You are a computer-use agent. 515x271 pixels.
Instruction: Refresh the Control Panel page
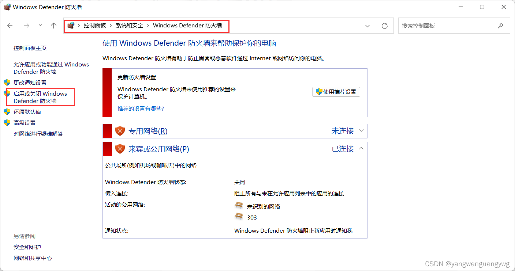point(384,26)
